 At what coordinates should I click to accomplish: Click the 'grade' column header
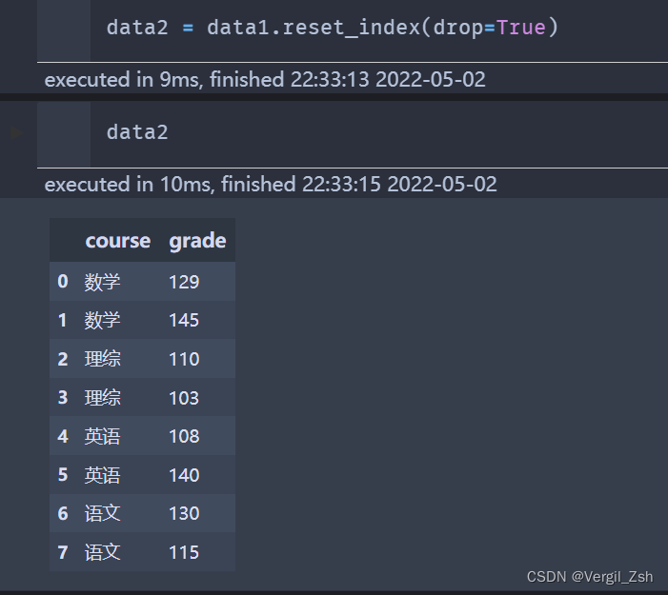pyautogui.click(x=197, y=241)
